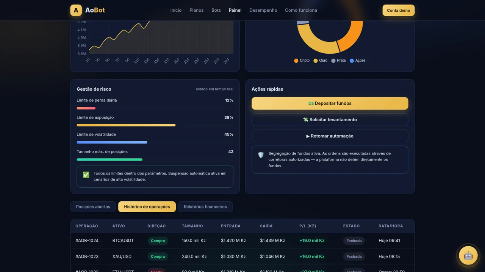Click the $1.046 M Kz exit price
The image size is (485, 272).
point(273,257)
